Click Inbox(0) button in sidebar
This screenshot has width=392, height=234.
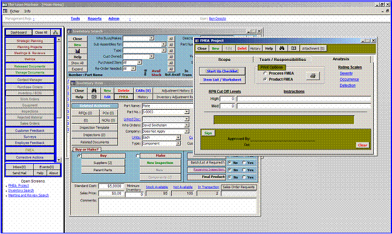[x=19, y=167]
